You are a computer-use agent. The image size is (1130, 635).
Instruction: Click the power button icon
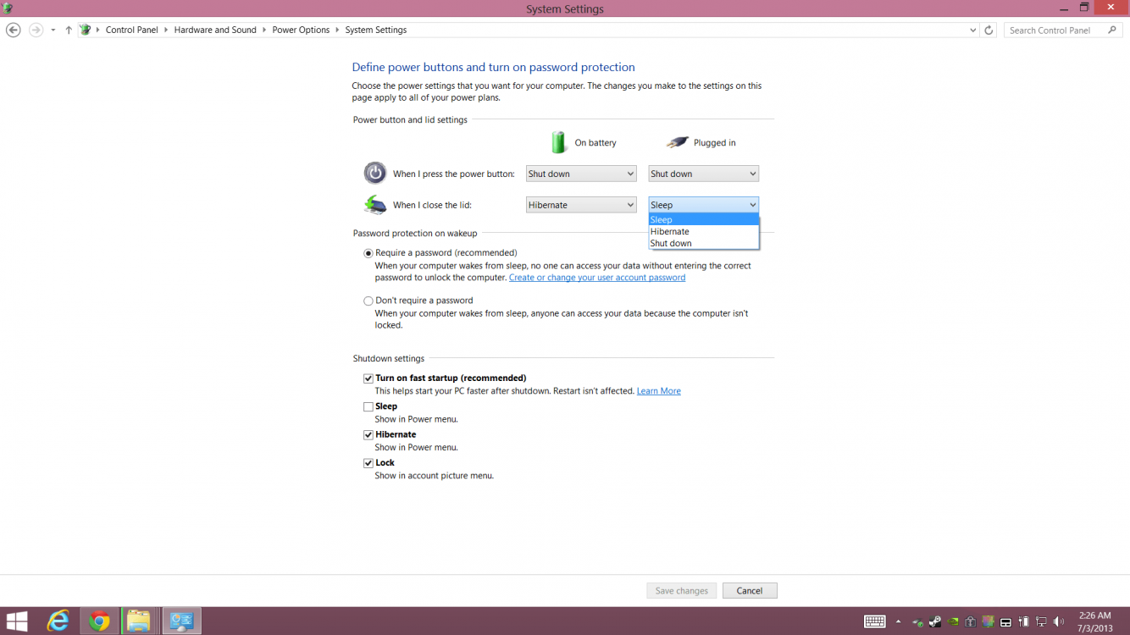[x=375, y=173]
